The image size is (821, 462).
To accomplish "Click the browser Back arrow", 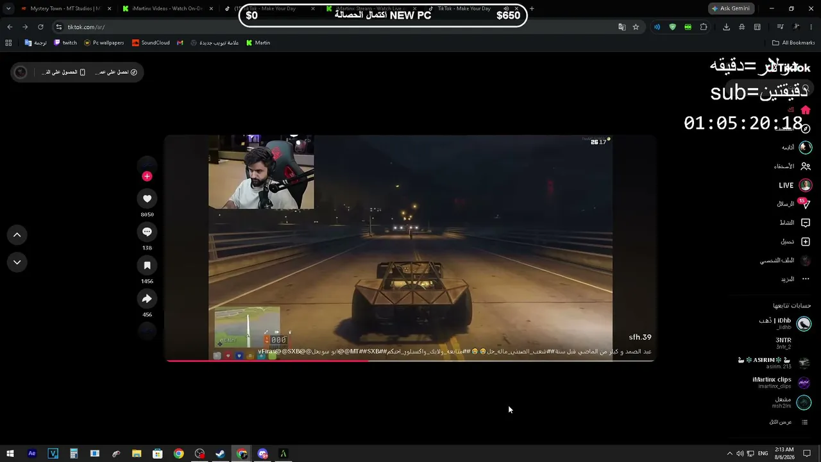I will click(10, 27).
